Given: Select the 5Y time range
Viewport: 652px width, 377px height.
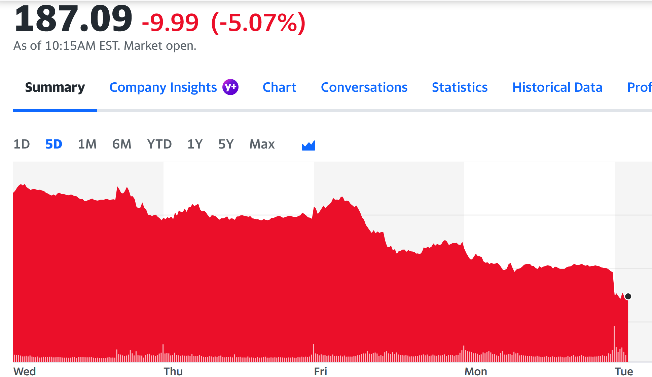Looking at the screenshot, I should [x=226, y=144].
